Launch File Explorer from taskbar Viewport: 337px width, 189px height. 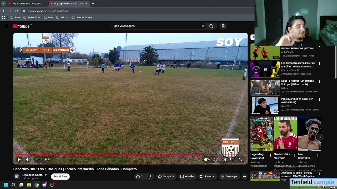(x=29, y=185)
